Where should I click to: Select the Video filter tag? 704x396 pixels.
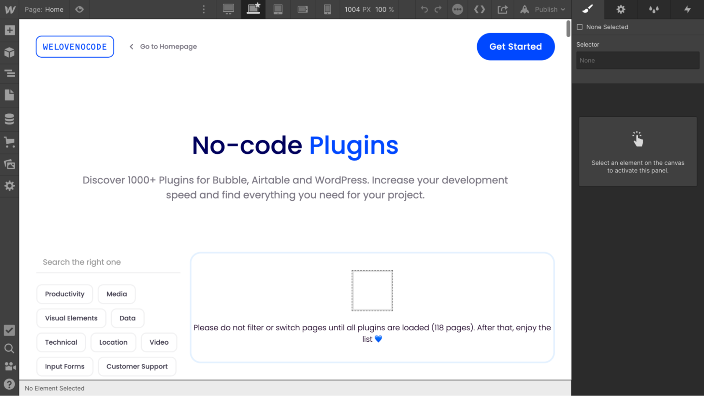(159, 342)
